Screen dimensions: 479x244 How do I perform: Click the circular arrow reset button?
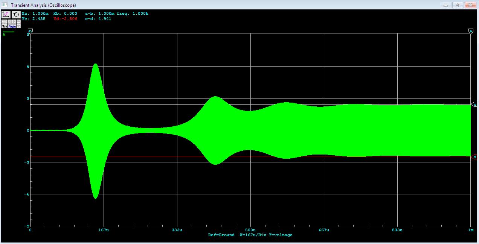pyautogui.click(x=16, y=15)
